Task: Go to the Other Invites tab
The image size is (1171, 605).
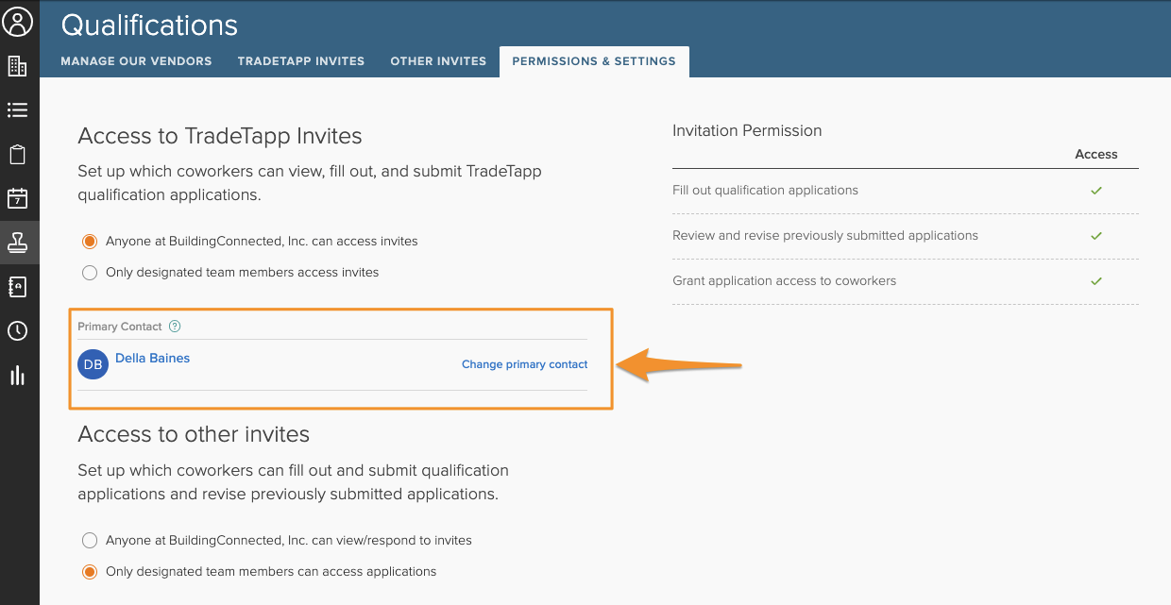Action: [438, 61]
